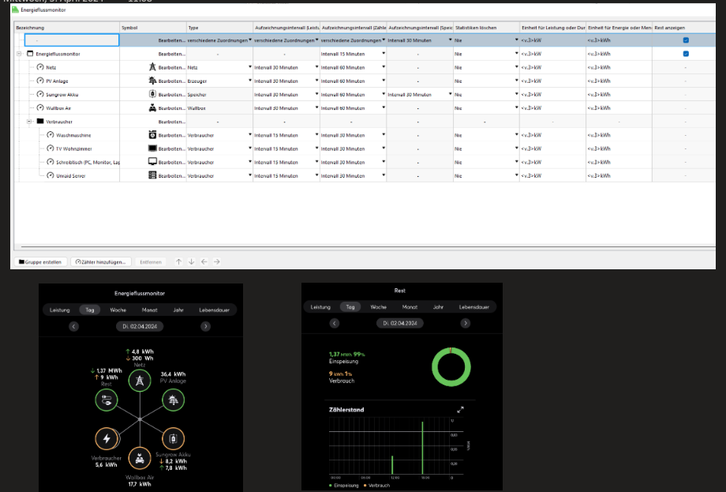This screenshot has height=492, width=726.
Task: Click the Zähler hinzufügen button
Action: tap(101, 261)
